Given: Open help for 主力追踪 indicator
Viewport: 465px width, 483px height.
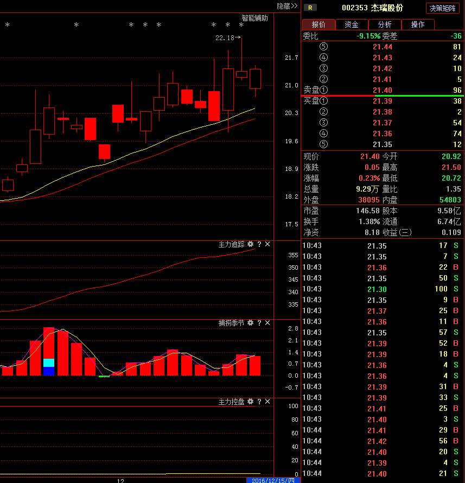Looking at the screenshot, I should click(x=259, y=245).
